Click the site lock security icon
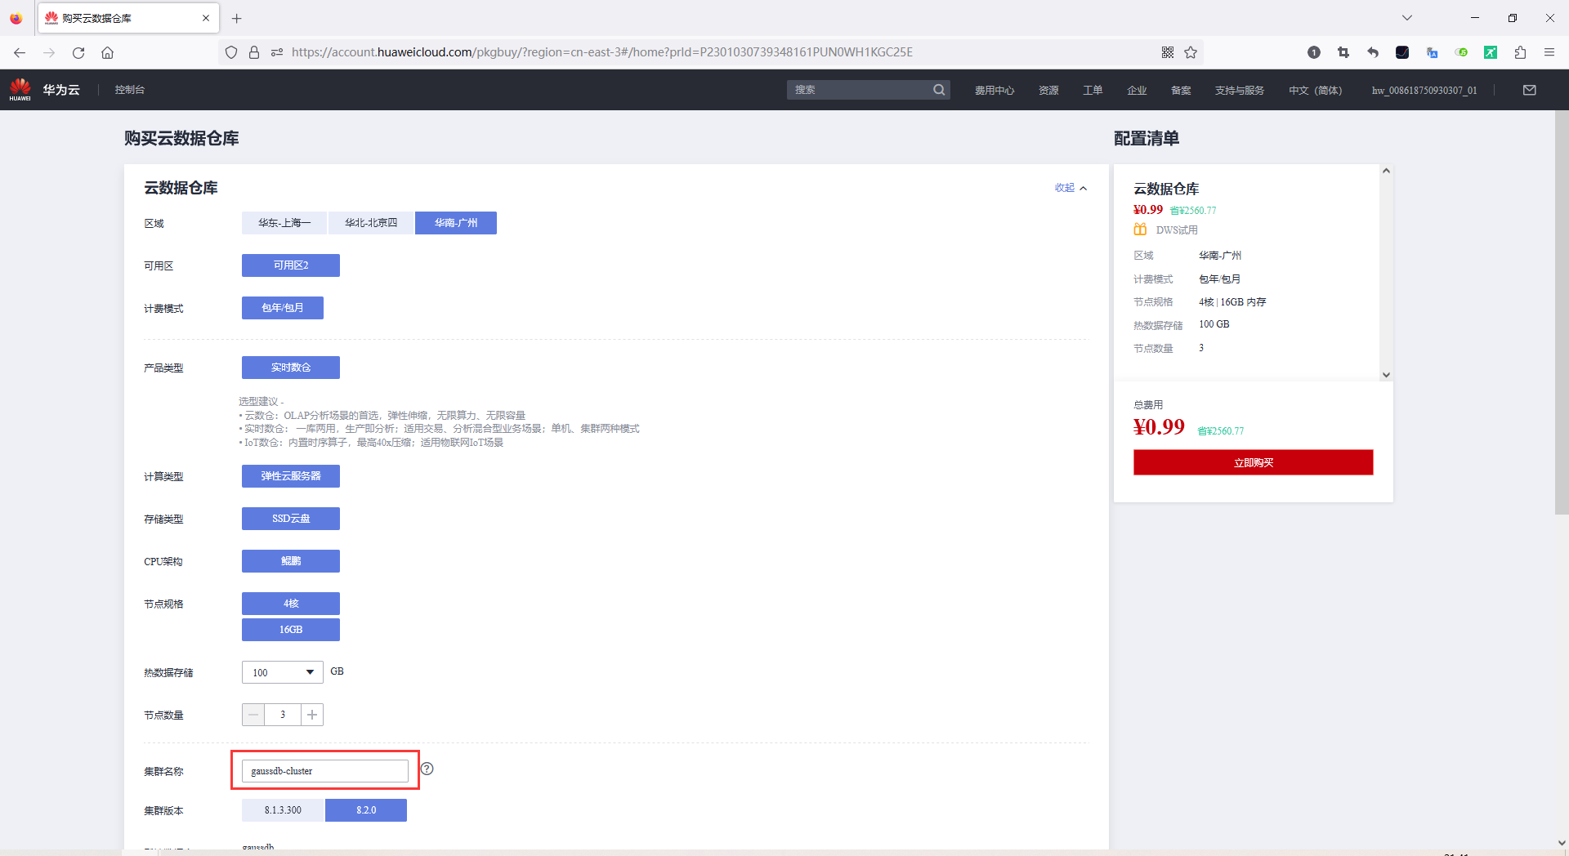This screenshot has height=856, width=1569. [254, 52]
